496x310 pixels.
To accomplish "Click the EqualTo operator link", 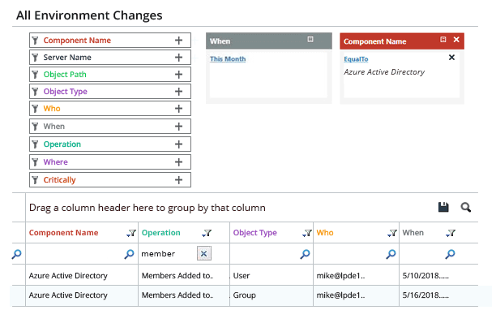I will tap(356, 59).
